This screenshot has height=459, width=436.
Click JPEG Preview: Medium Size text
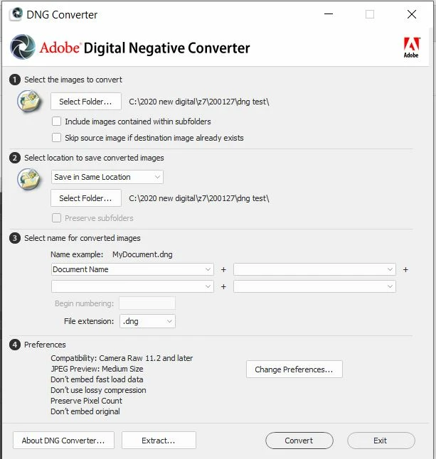(x=97, y=369)
